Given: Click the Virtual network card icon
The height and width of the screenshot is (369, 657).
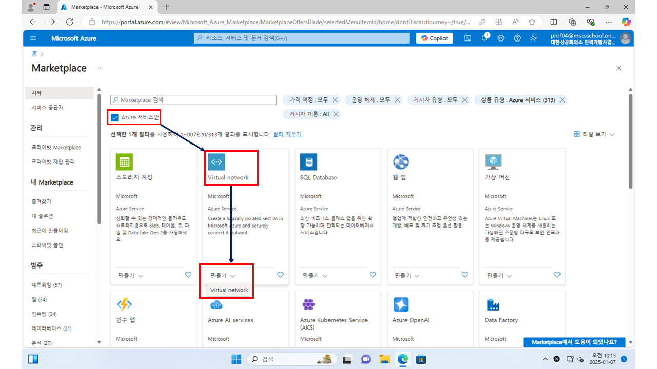Looking at the screenshot, I should tap(216, 162).
